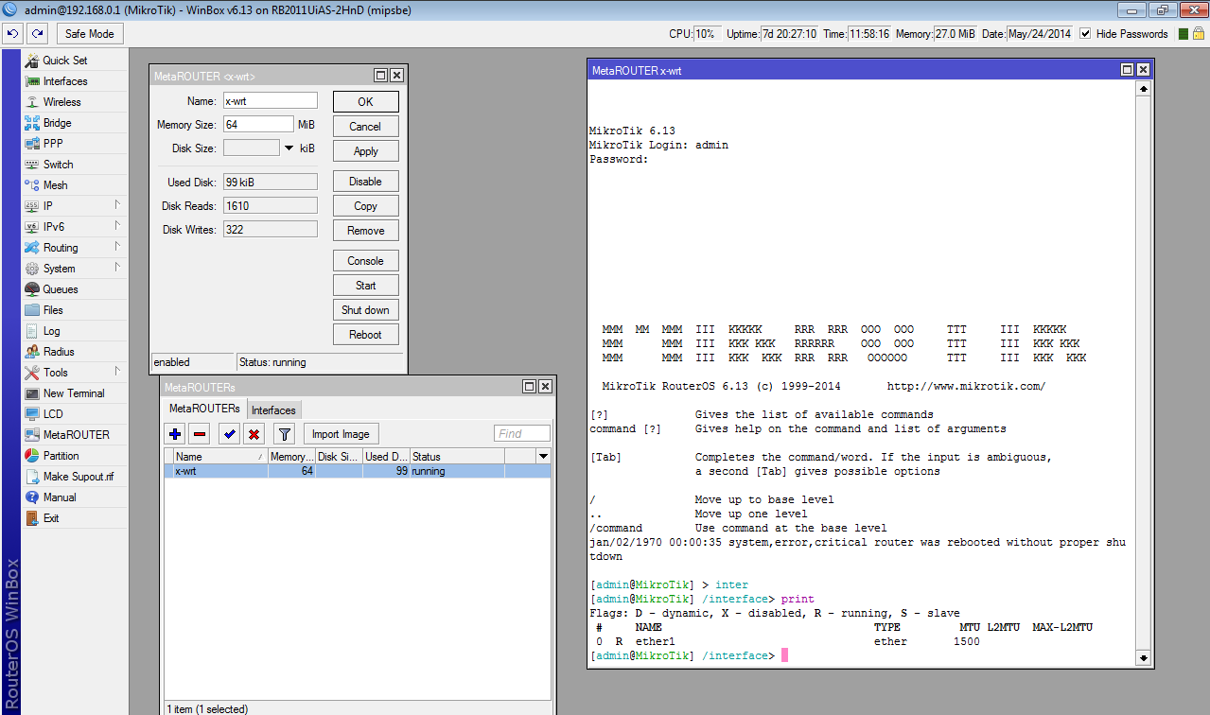Click Make Supout.rif in sidebar

pos(75,477)
